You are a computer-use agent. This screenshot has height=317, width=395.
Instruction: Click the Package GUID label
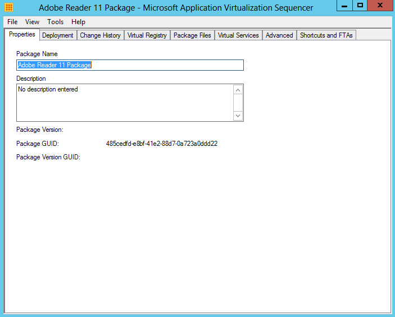pos(38,144)
